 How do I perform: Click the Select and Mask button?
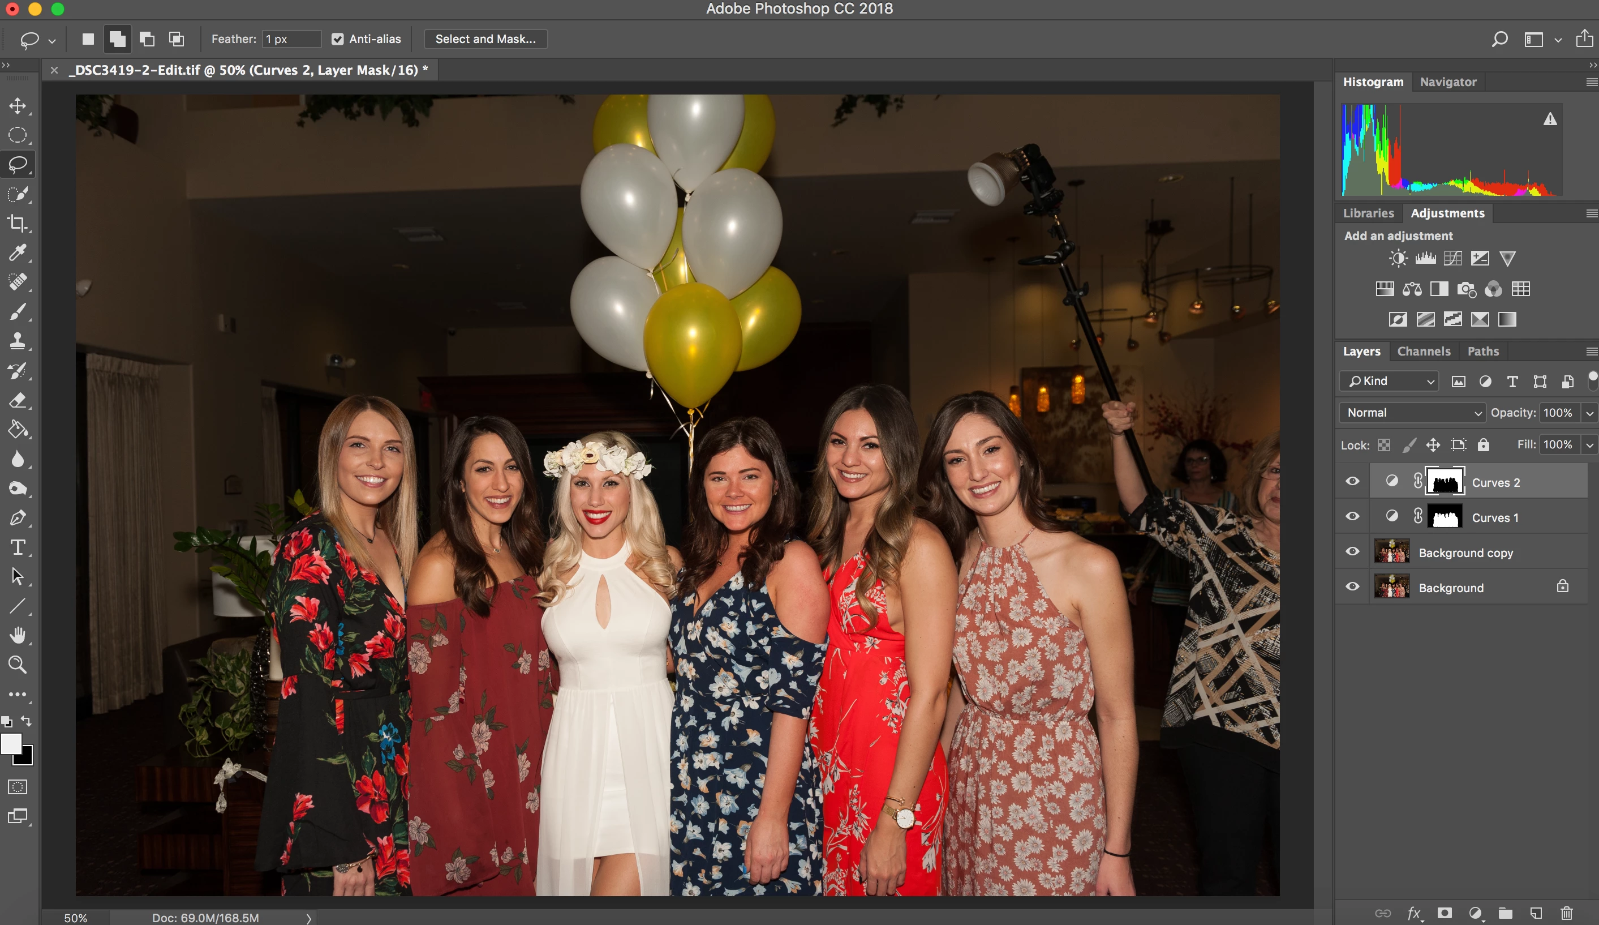(485, 40)
